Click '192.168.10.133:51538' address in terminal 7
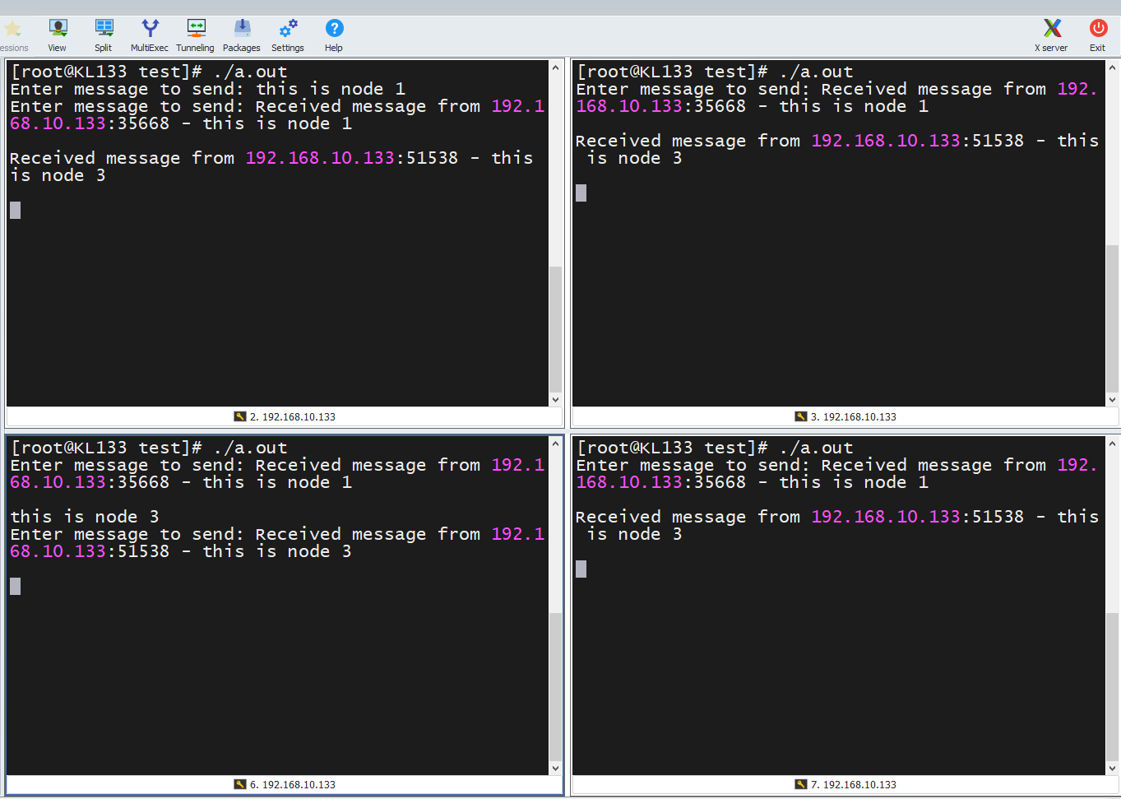The width and height of the screenshot is (1121, 799). [918, 517]
